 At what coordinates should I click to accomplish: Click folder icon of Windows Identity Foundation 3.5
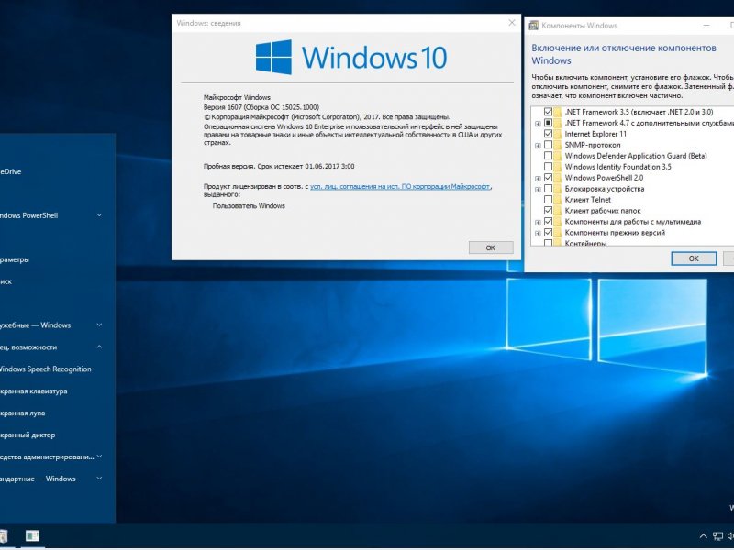(x=558, y=167)
